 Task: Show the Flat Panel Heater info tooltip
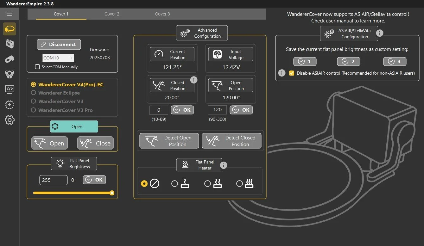[224, 165]
